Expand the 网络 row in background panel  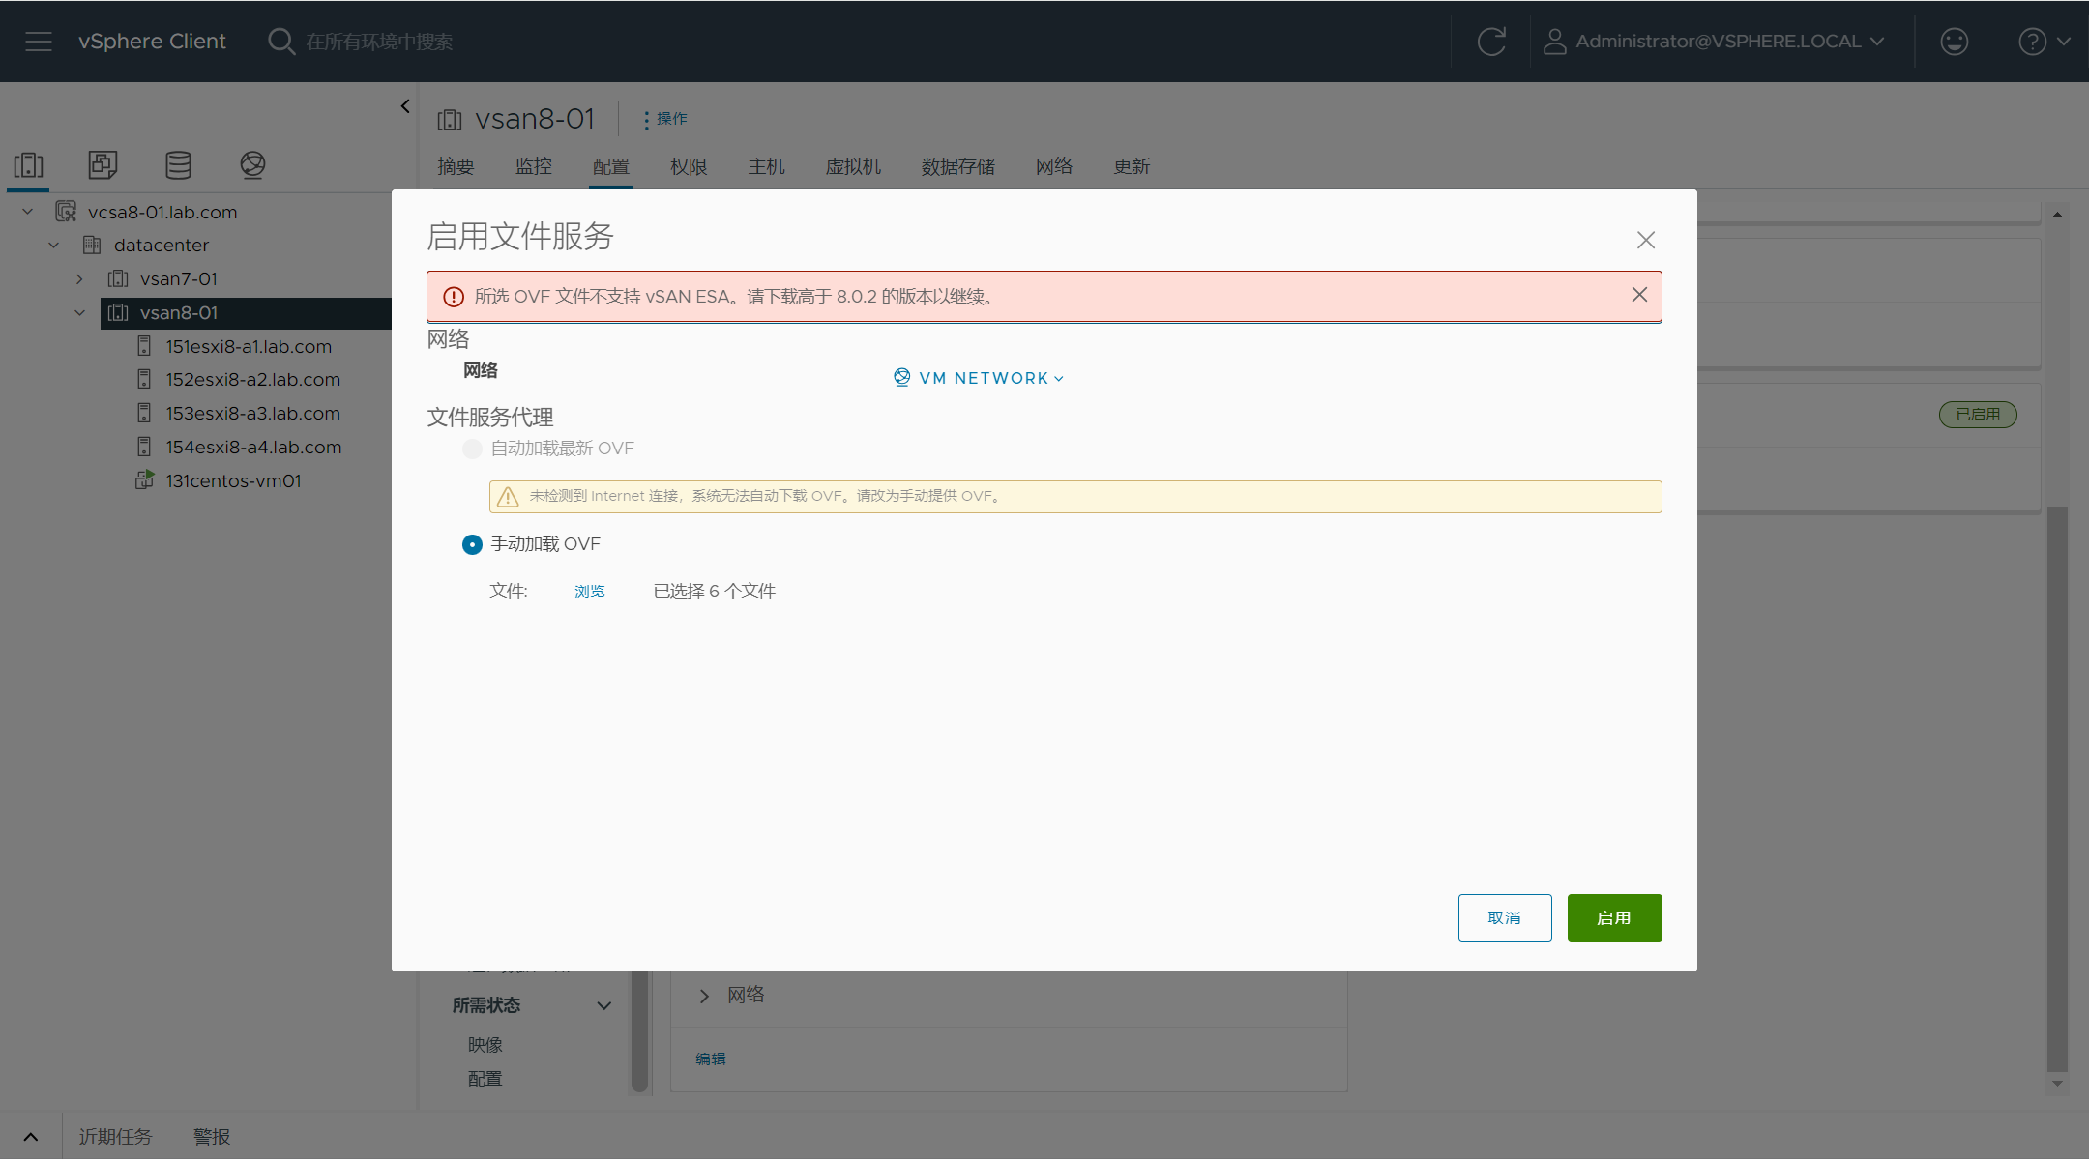[x=704, y=996]
